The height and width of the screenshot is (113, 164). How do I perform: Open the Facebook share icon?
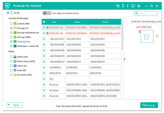(127, 6)
